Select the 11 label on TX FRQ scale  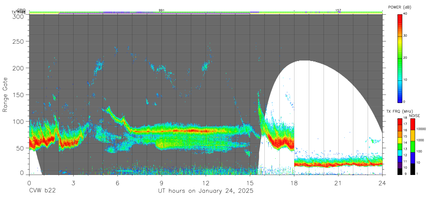click(x=405, y=161)
